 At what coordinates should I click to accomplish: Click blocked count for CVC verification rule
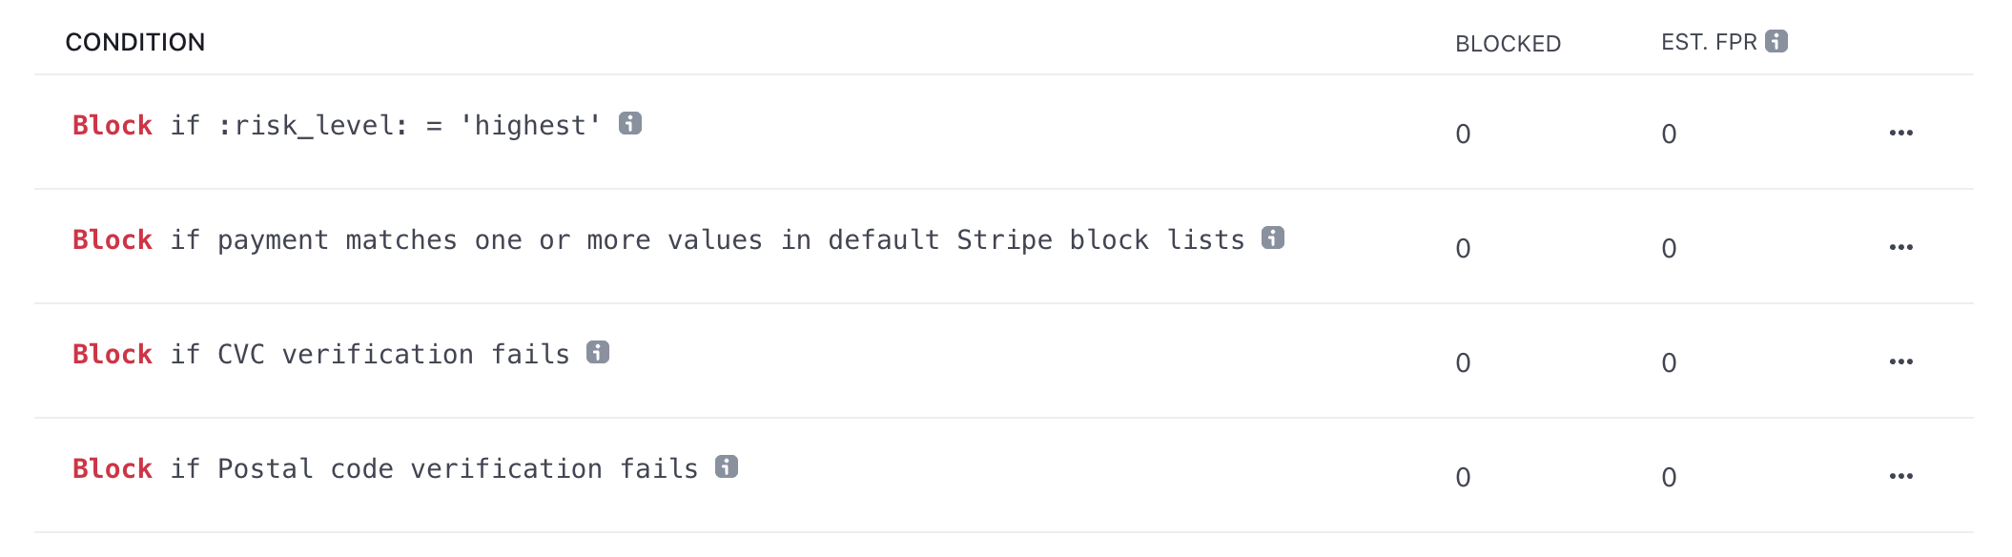click(x=1463, y=362)
